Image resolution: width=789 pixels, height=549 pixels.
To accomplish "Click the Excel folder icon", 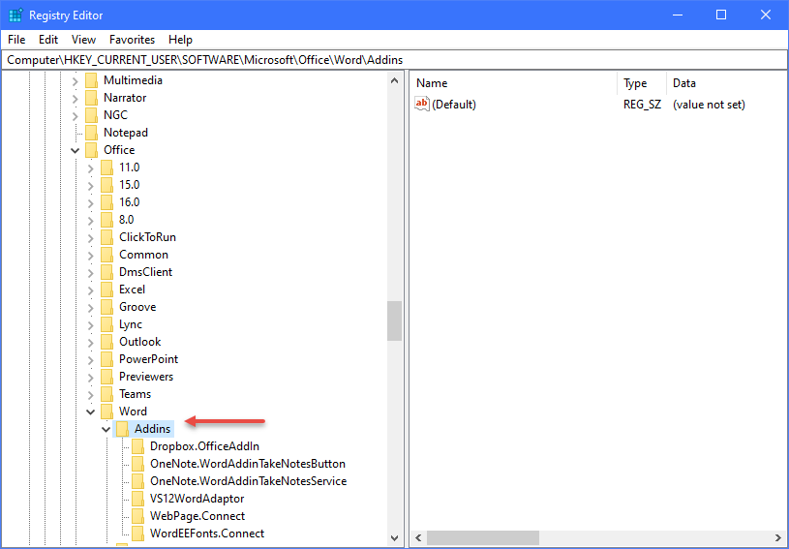I will [106, 290].
